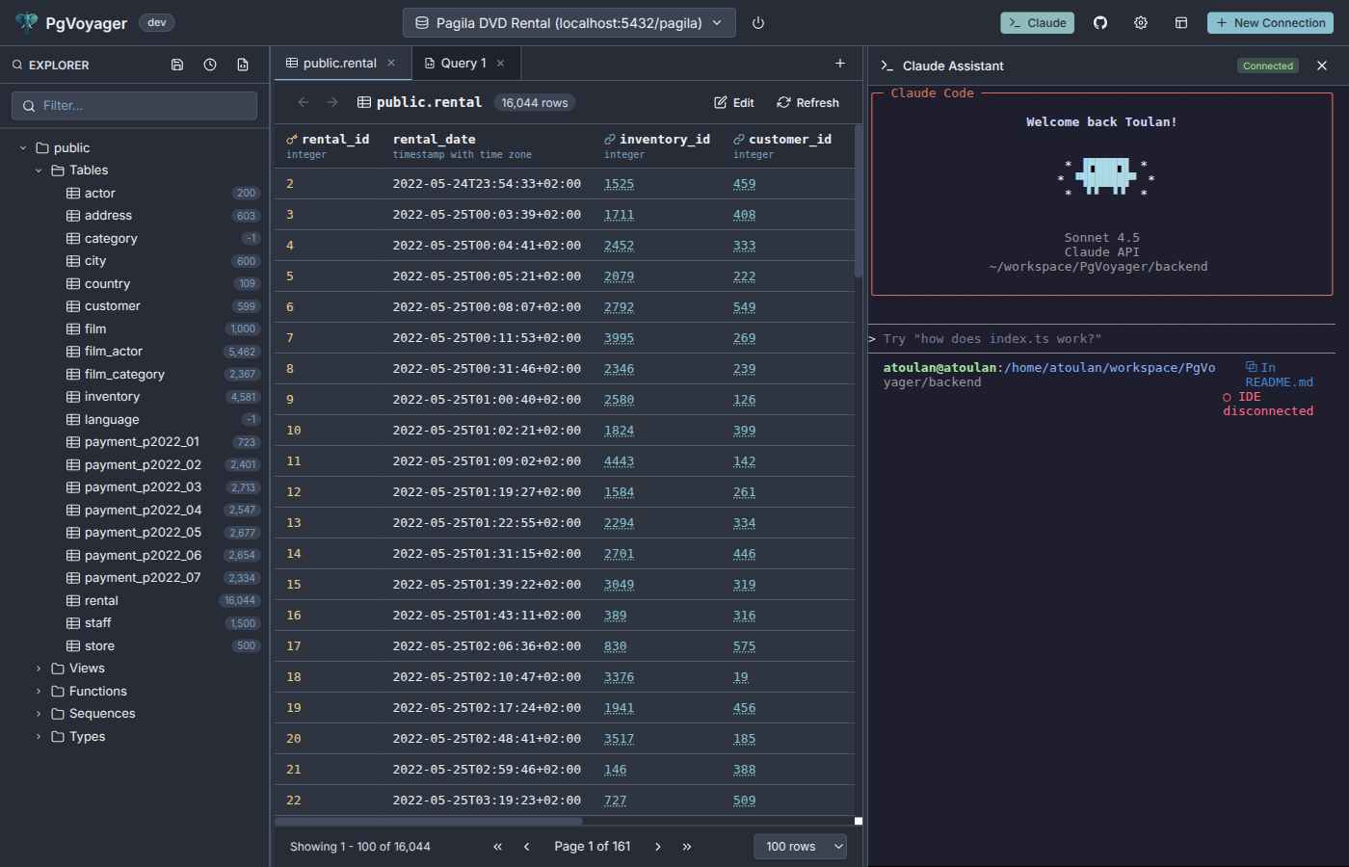Open the 100 rows page size dropdown
Screen dimensions: 1349x867
click(x=800, y=847)
